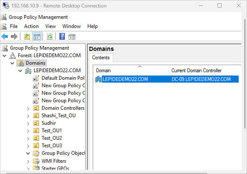Click the Group Policy Objects container icon
247x174 pixels.
pyautogui.click(x=36, y=153)
